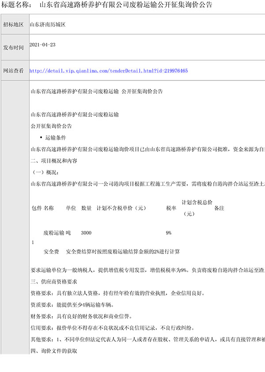Click the unit cell 吨

[68, 233]
